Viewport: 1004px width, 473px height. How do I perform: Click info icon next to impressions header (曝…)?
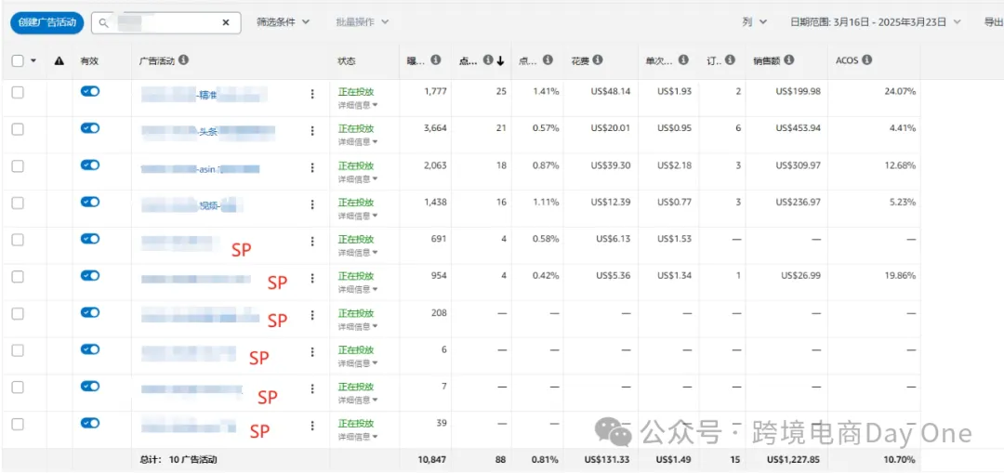click(436, 59)
